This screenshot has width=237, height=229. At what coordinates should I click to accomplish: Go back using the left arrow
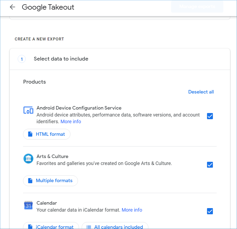tap(12, 7)
